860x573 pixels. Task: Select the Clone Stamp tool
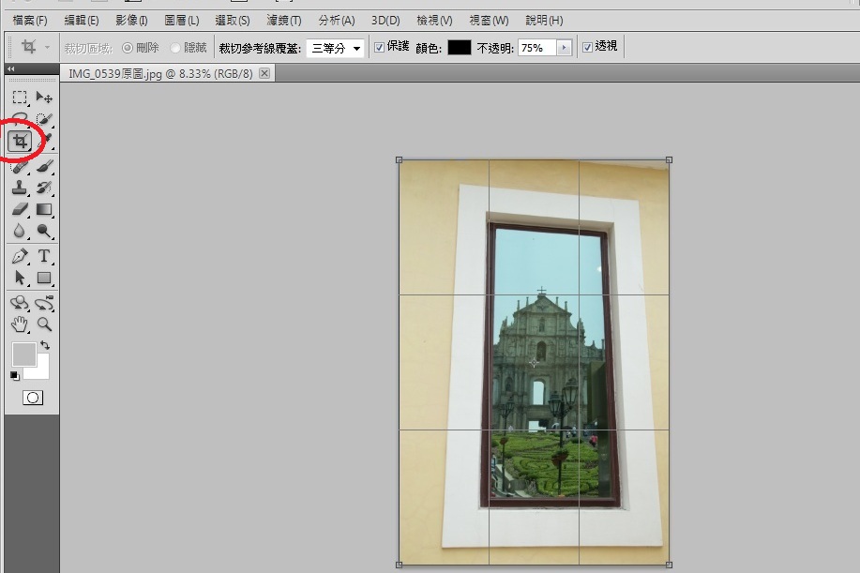click(x=20, y=188)
